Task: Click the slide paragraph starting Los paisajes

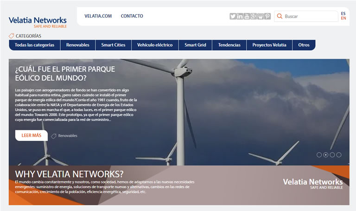Action: click(76, 105)
